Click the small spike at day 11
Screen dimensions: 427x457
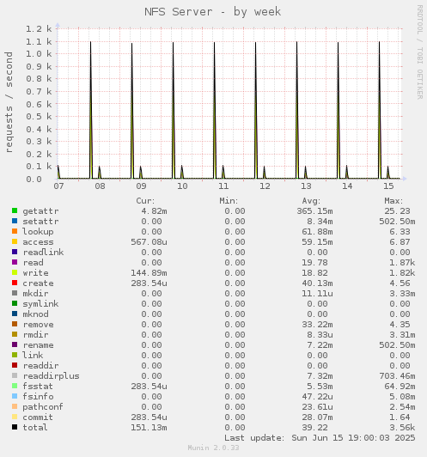click(223, 172)
